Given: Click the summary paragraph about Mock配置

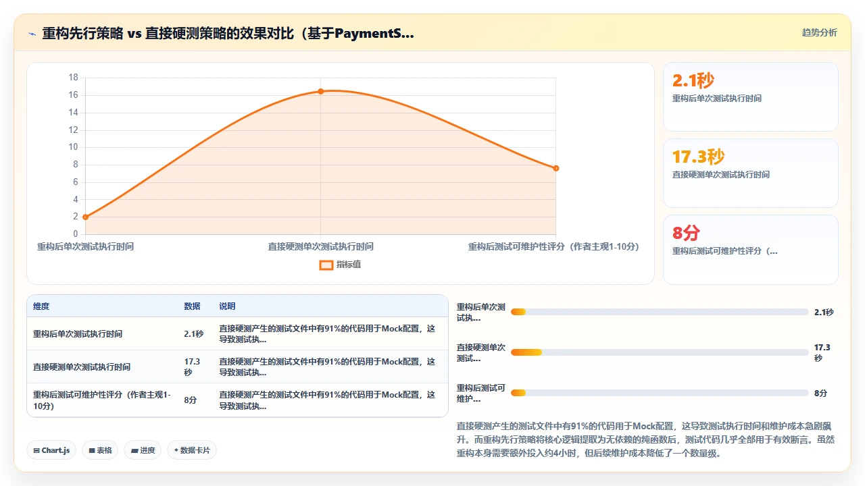Looking at the screenshot, I should coord(647,439).
